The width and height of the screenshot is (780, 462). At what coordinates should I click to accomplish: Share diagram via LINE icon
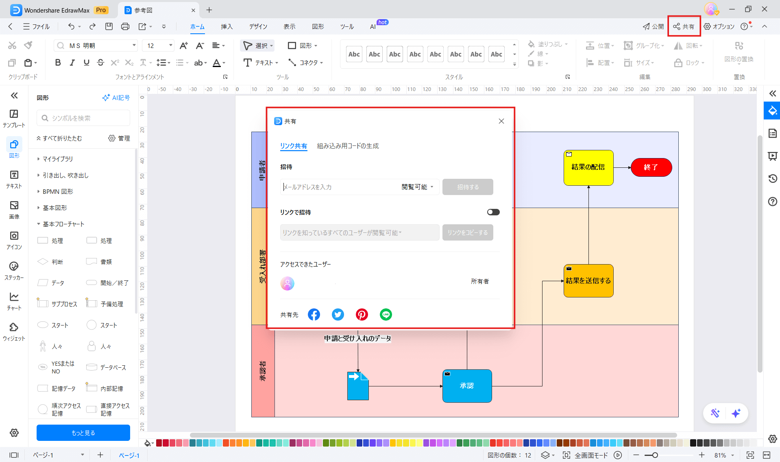coord(386,315)
